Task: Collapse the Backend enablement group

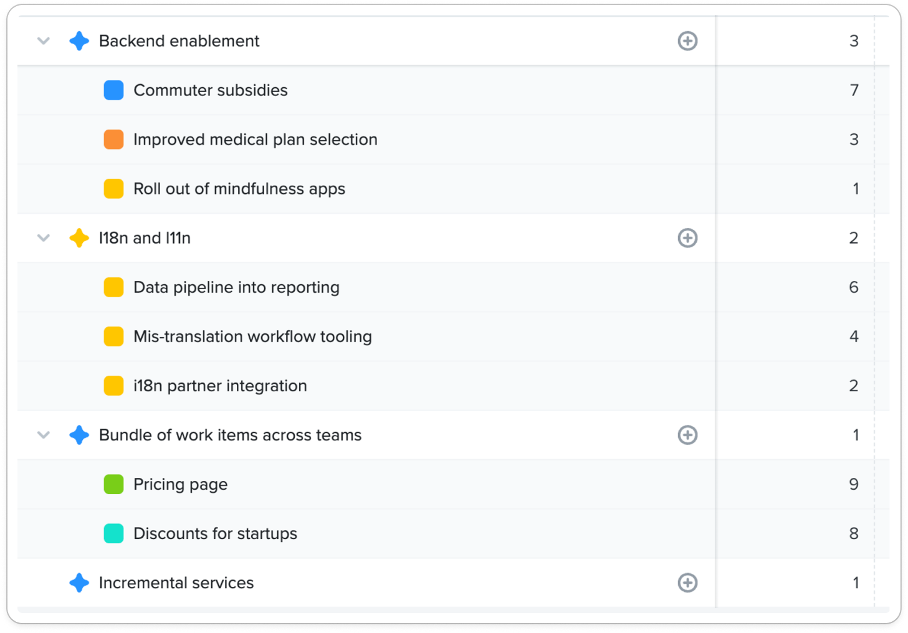Action: point(44,41)
